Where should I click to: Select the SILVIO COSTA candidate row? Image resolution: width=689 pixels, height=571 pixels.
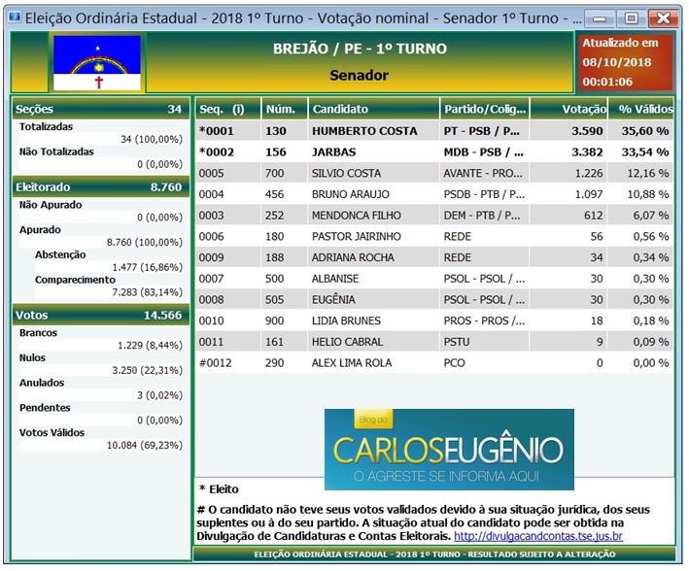(x=434, y=173)
